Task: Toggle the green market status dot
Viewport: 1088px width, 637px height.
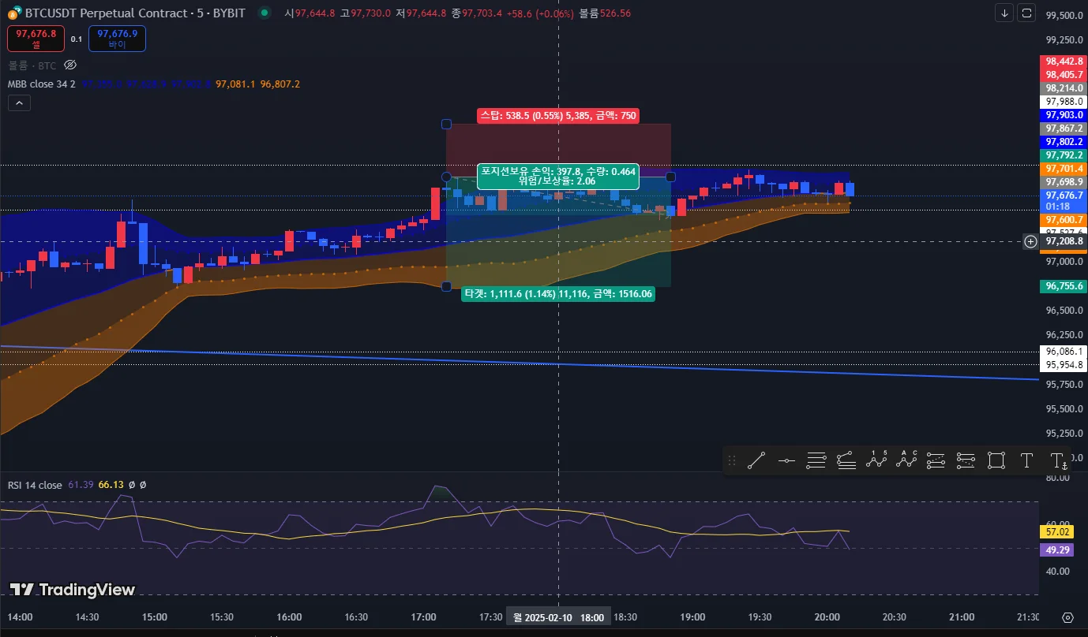Action: [x=263, y=13]
